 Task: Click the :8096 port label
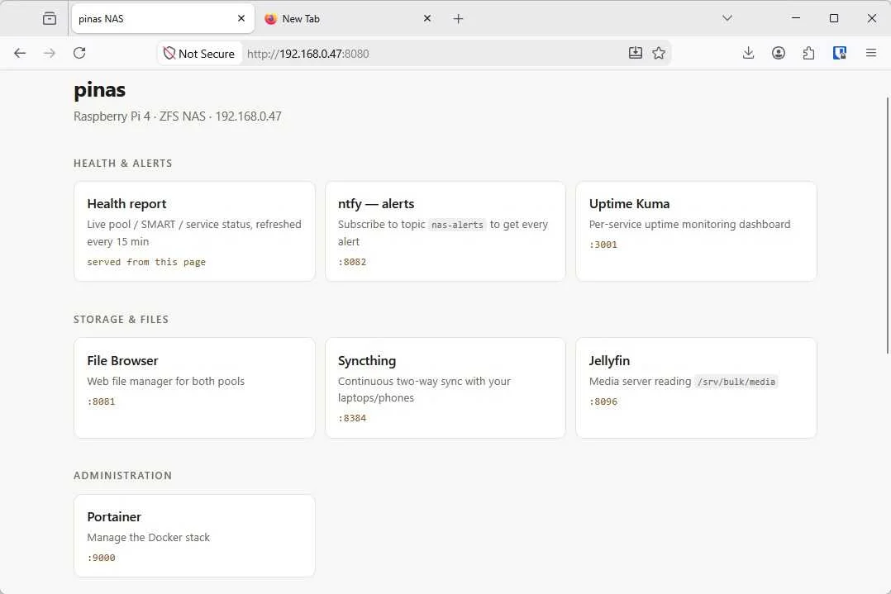(603, 402)
